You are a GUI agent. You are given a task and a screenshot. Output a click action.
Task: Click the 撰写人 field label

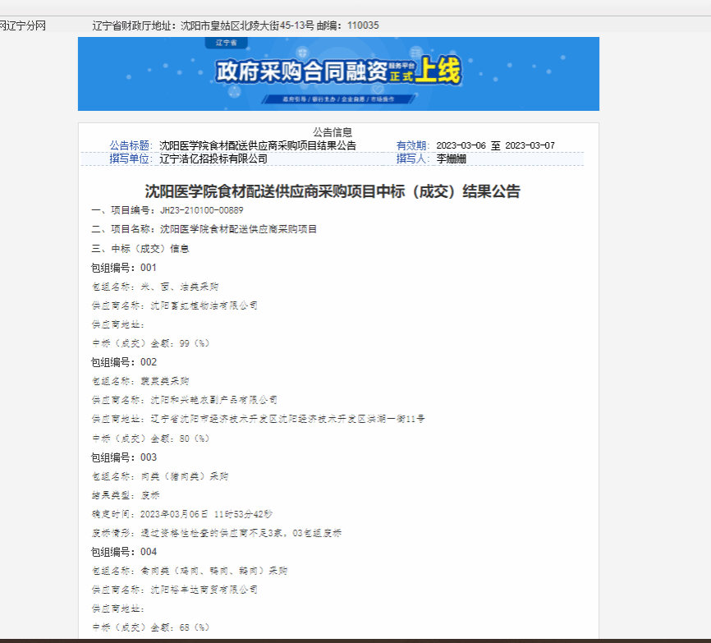(x=413, y=158)
